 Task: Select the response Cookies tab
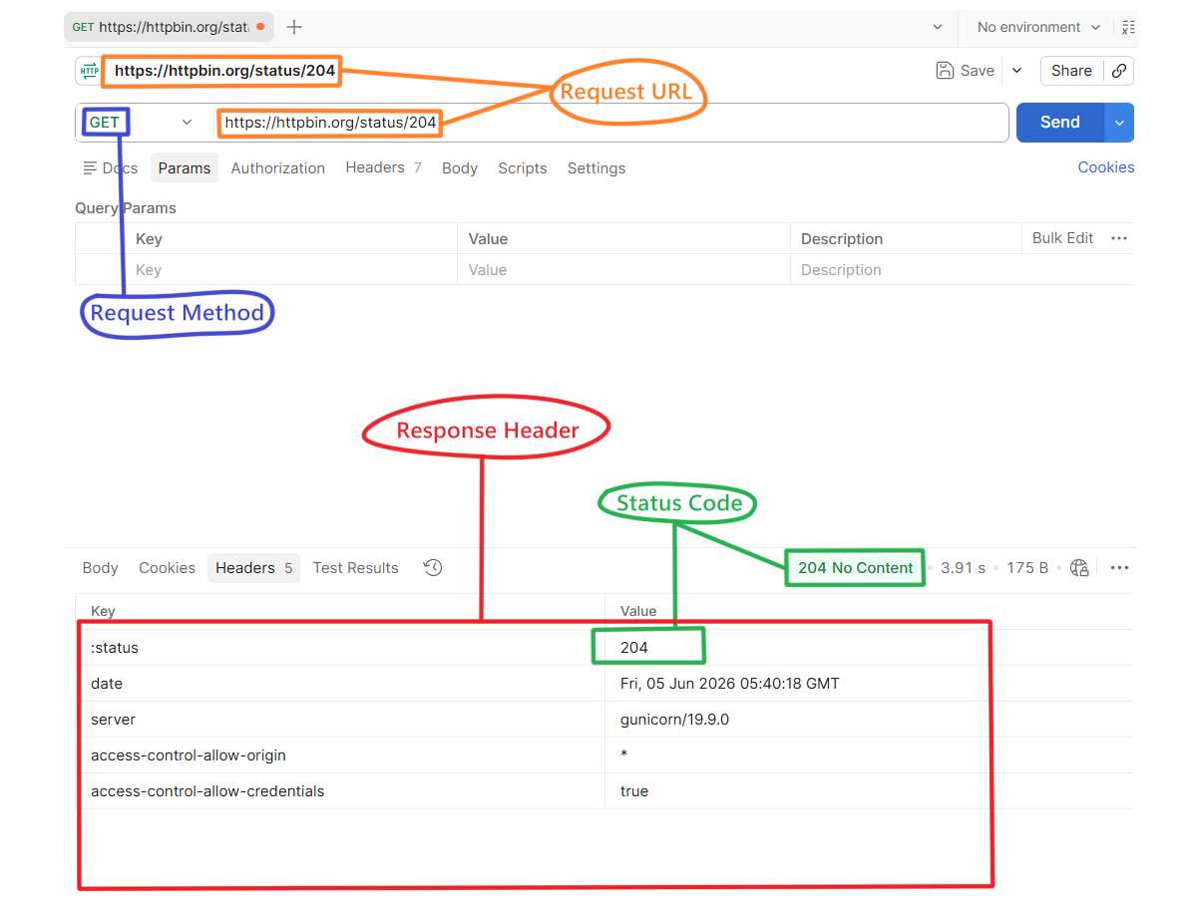coord(167,567)
